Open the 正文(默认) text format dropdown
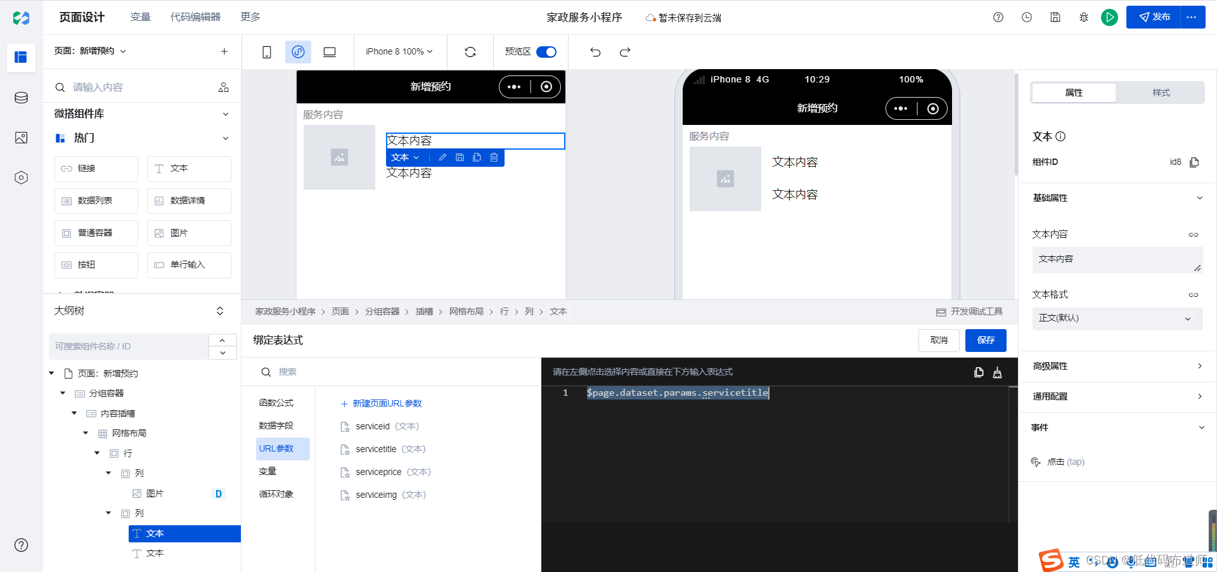The height and width of the screenshot is (572, 1217). coord(1117,318)
